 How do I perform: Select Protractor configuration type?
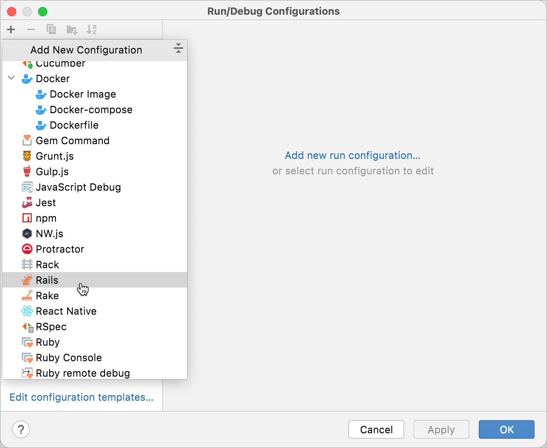point(60,249)
